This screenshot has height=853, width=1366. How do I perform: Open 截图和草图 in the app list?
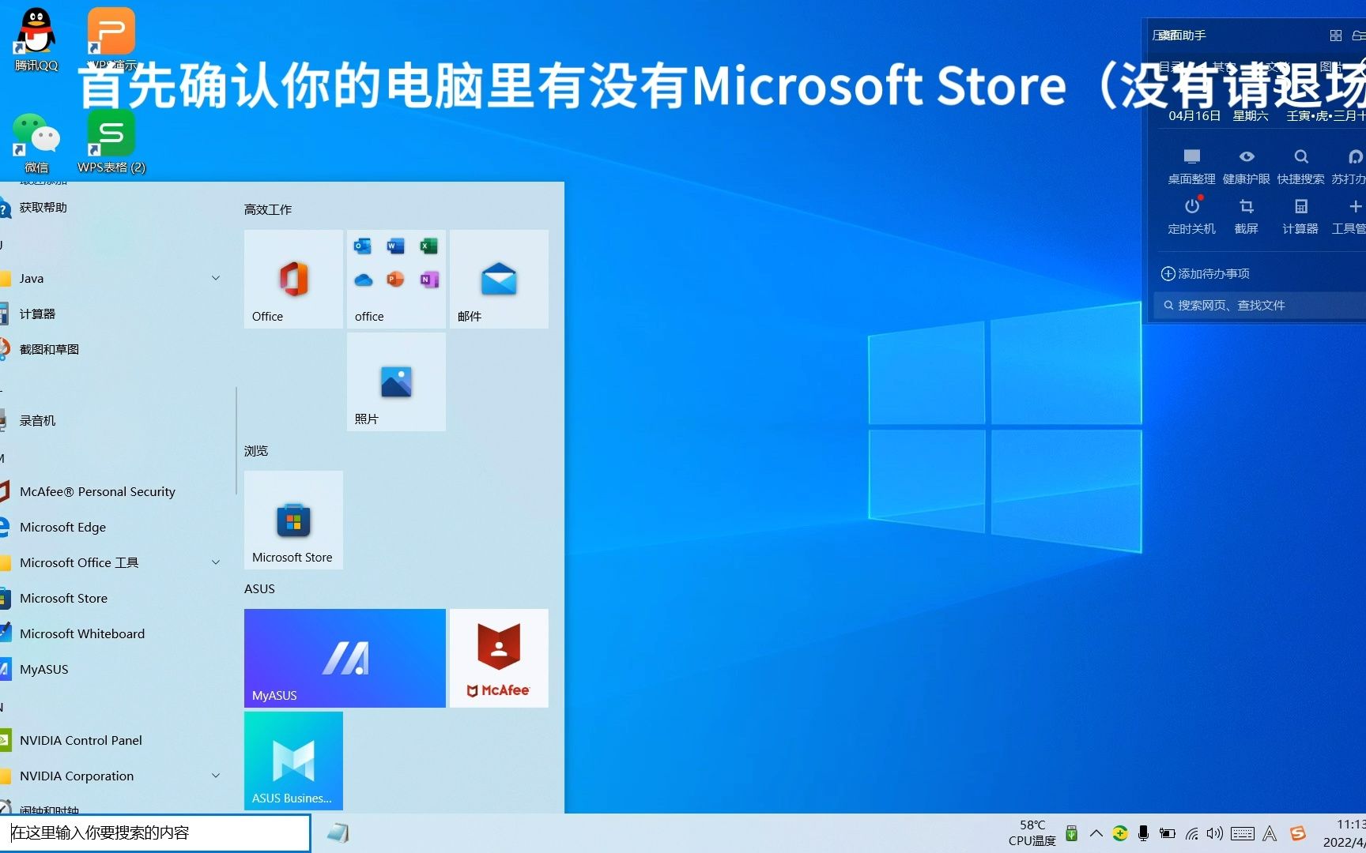click(x=115, y=349)
